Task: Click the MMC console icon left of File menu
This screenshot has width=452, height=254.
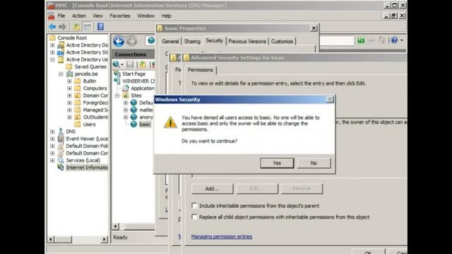Action: pos(52,16)
